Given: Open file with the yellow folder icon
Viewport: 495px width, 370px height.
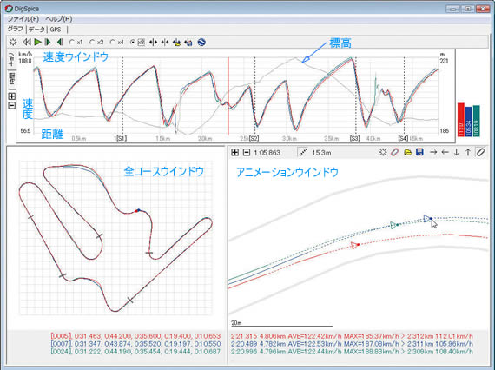Looking at the screenshot, I should click(x=408, y=153).
